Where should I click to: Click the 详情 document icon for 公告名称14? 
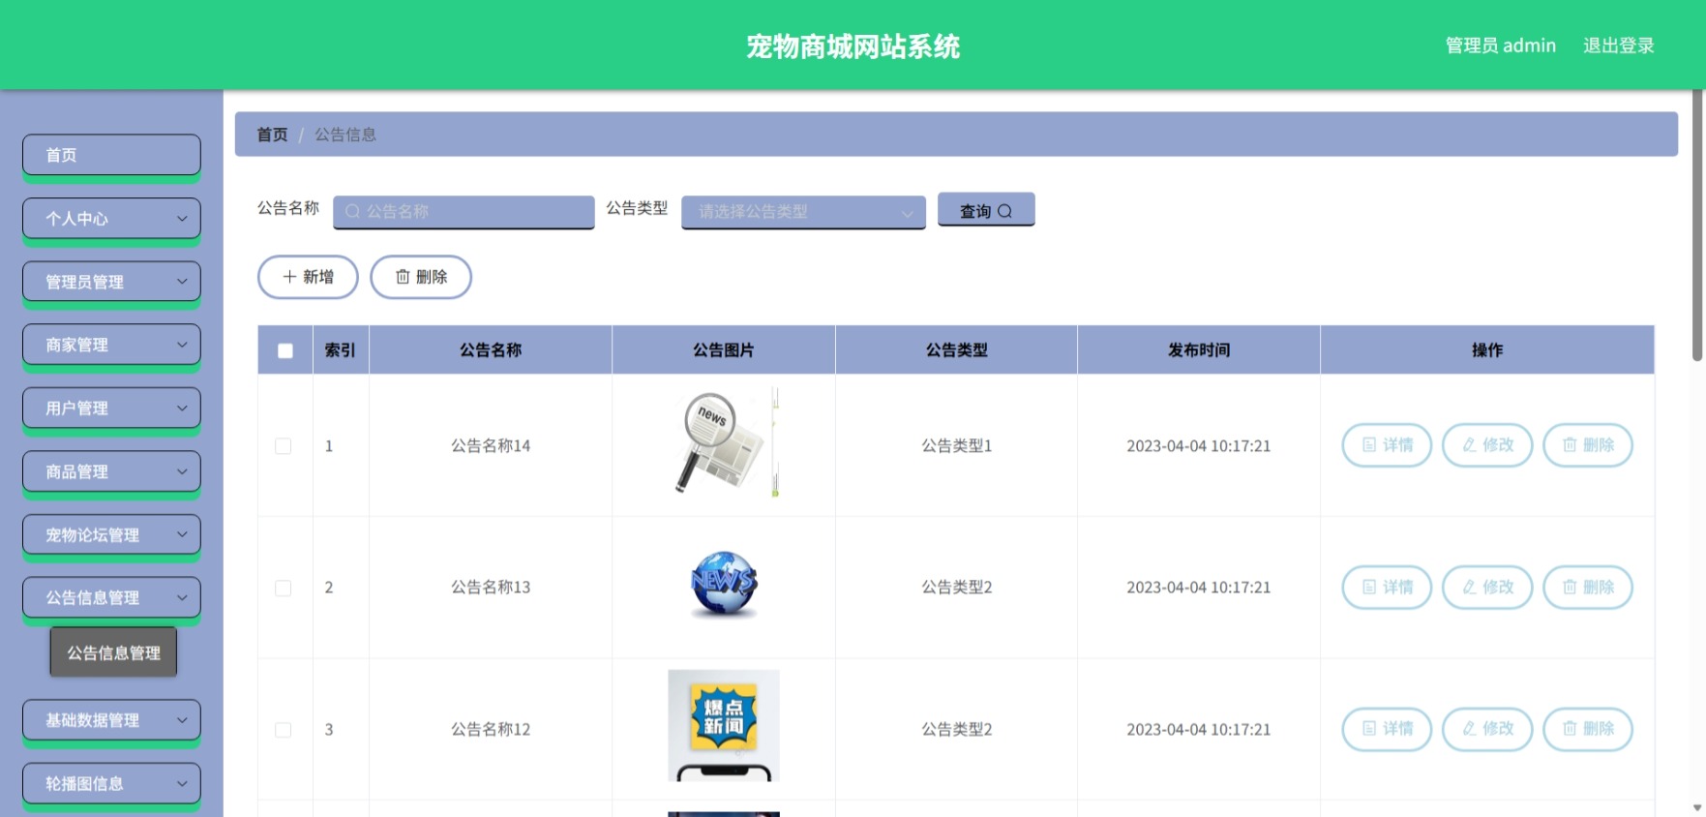coord(1369,445)
